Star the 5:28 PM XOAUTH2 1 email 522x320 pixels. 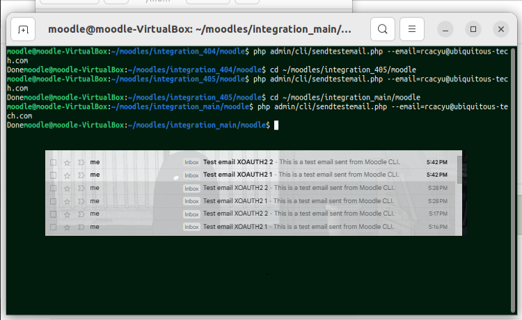(68, 201)
